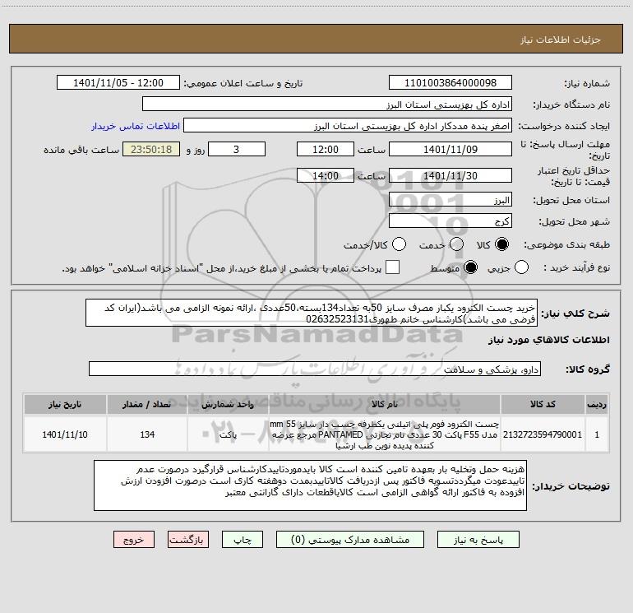Viewport: 633px width, 613px height.
Task: Click the تاریخ نیاز column header
Action: pos(65,405)
